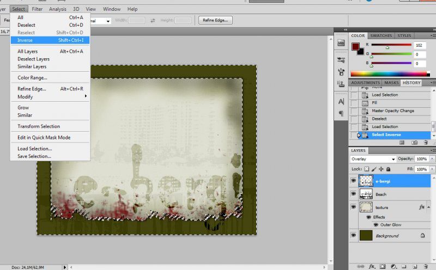Open the Character panel icon
The image size is (436, 270).
[x=341, y=101]
